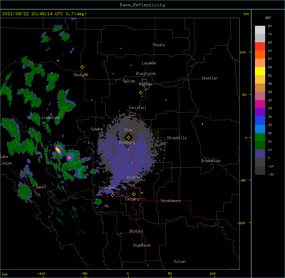This screenshot has width=285, height=278.
Task: Click the -50 tick on the bottom axis
Action: 84,273
